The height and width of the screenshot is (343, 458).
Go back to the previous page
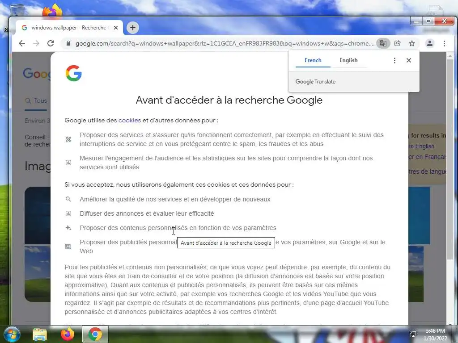22,43
